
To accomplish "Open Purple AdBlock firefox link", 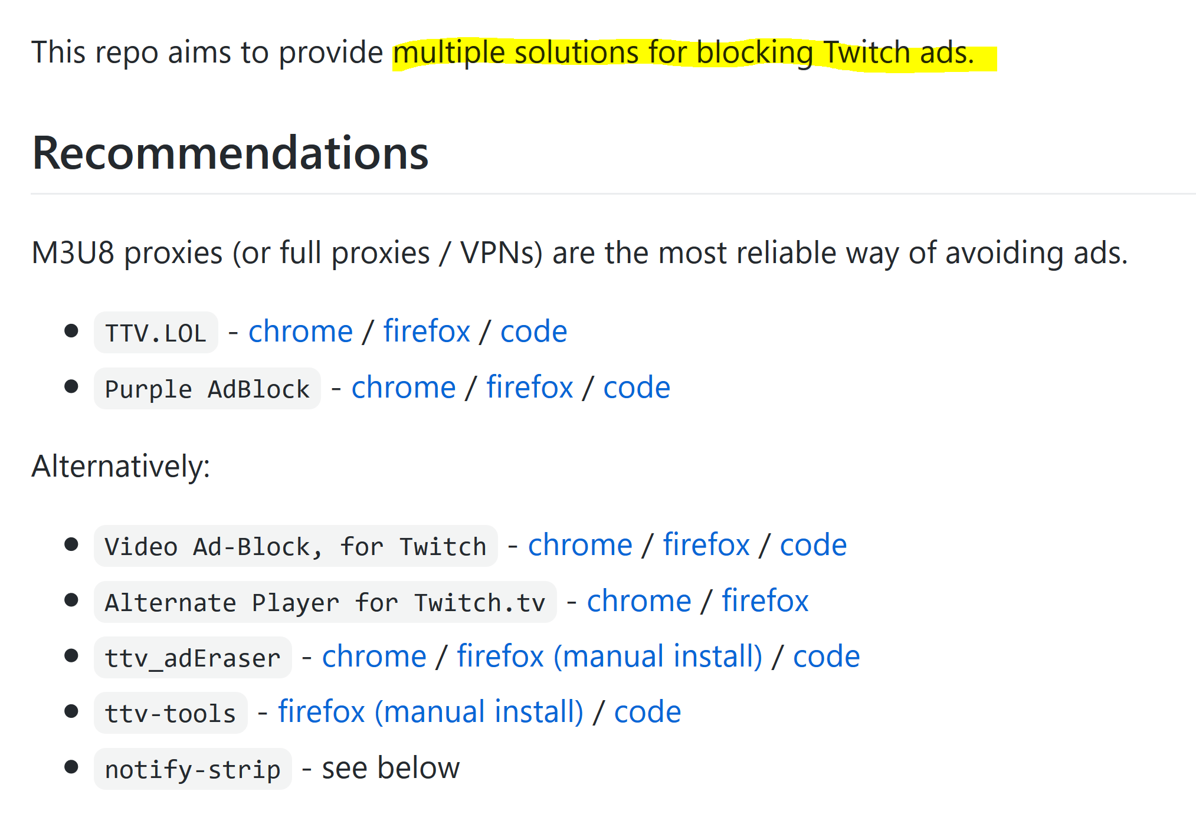I will (529, 388).
